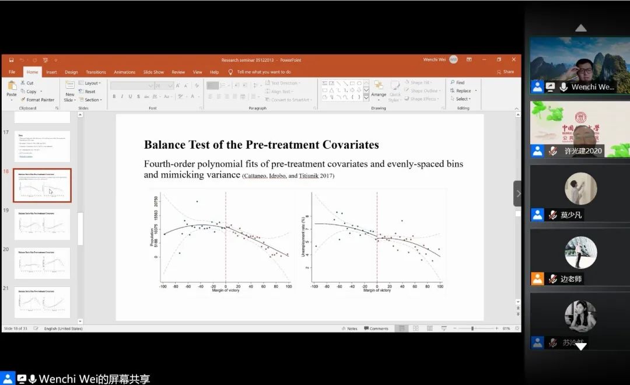Screen dimensions: 630x385
Task: Open Reading View from status bar
Action: point(430,328)
